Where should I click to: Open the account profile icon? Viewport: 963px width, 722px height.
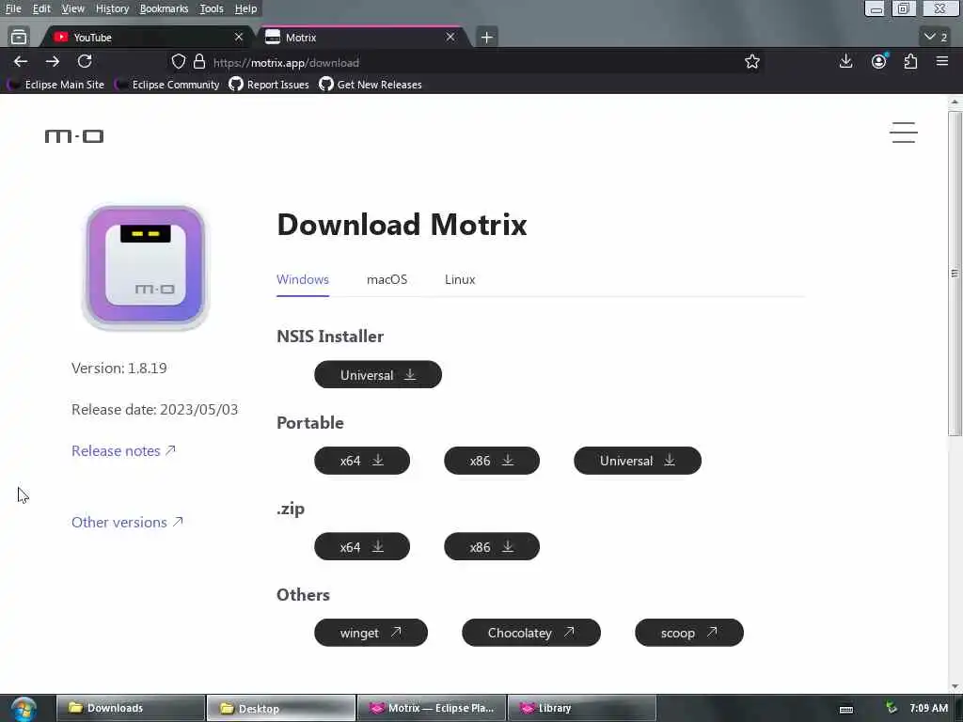[879, 61]
